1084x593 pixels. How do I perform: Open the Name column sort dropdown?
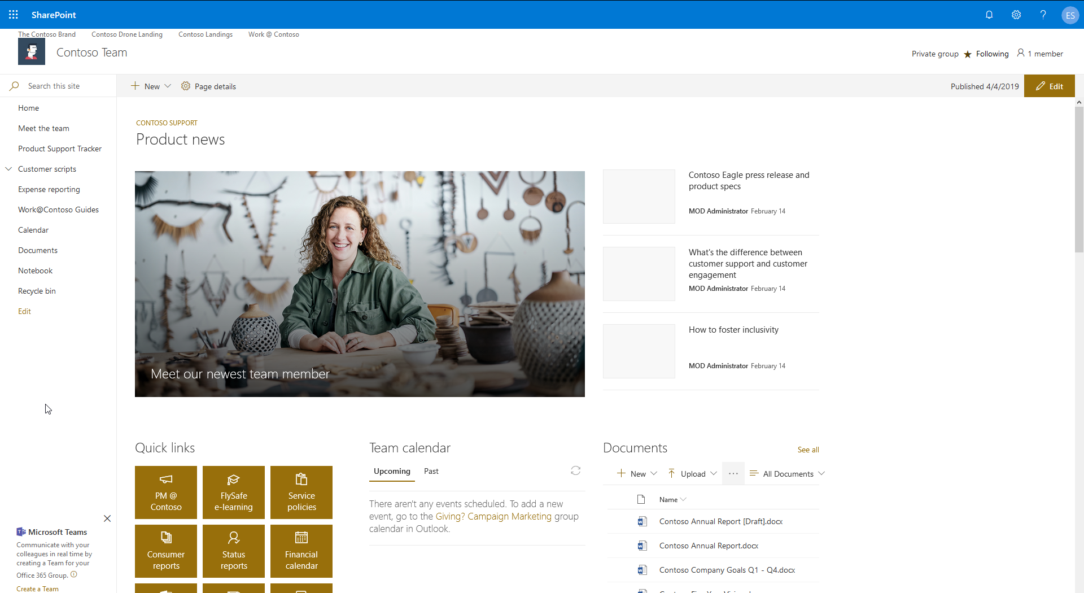(684, 499)
